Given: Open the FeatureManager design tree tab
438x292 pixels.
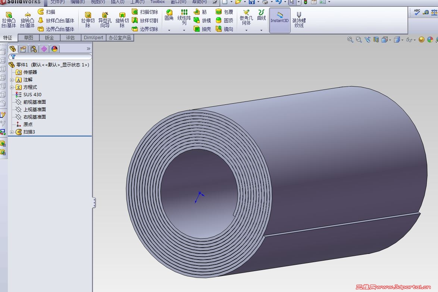Looking at the screenshot, I should (x=13, y=49).
